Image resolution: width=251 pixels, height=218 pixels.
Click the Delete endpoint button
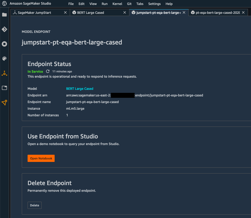(x=34, y=205)
